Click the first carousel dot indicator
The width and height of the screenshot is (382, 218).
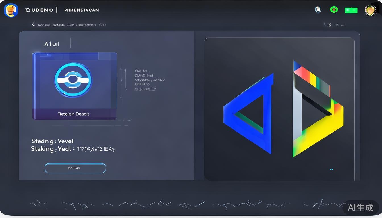(331, 169)
